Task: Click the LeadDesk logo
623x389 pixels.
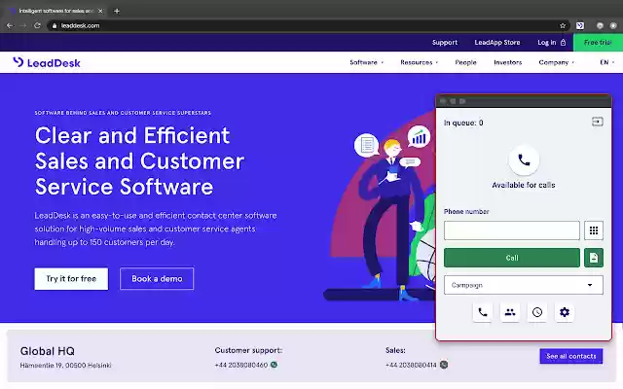Action: pos(47,62)
